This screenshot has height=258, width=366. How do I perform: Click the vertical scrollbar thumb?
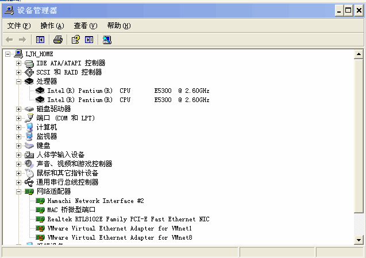[359, 136]
